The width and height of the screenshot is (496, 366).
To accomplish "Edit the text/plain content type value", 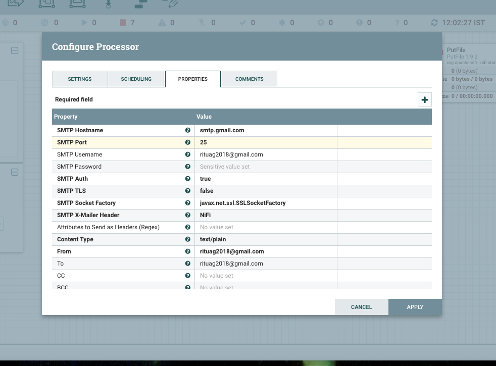I will [x=266, y=239].
